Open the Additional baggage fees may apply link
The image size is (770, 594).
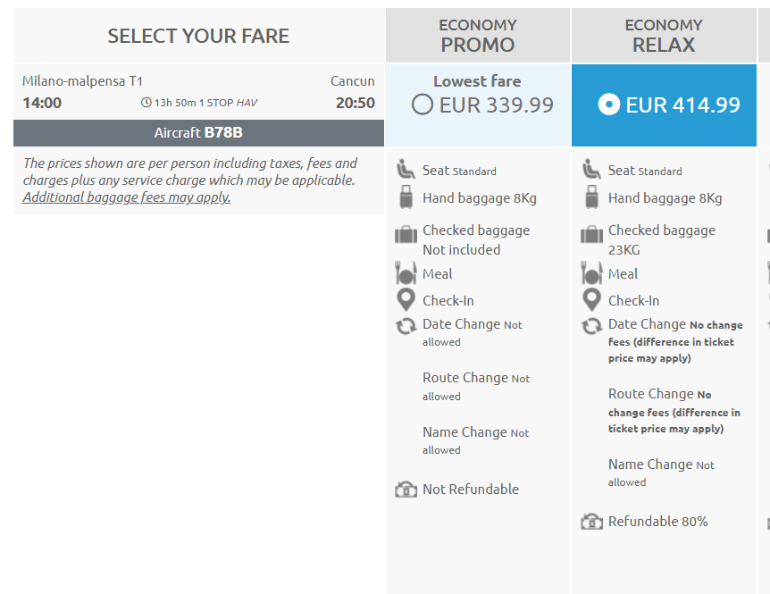[x=126, y=197]
